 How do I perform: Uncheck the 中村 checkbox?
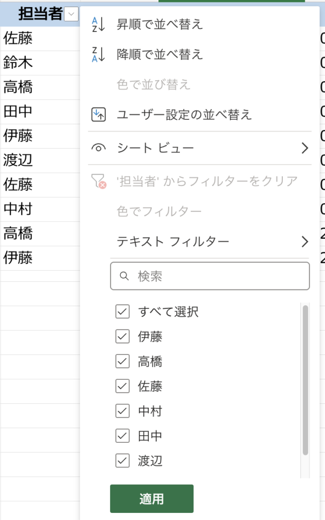[122, 411]
